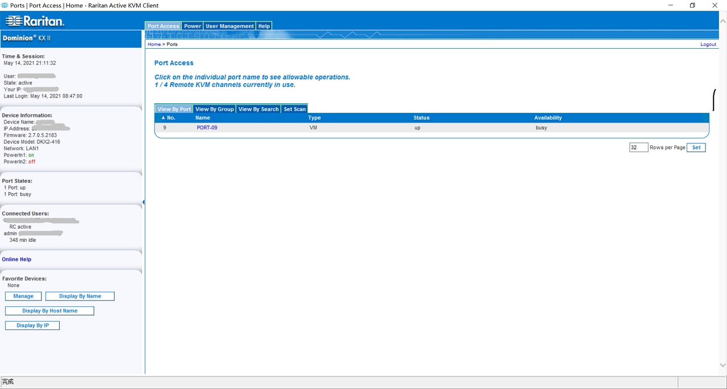Open the Power tab

(193, 26)
